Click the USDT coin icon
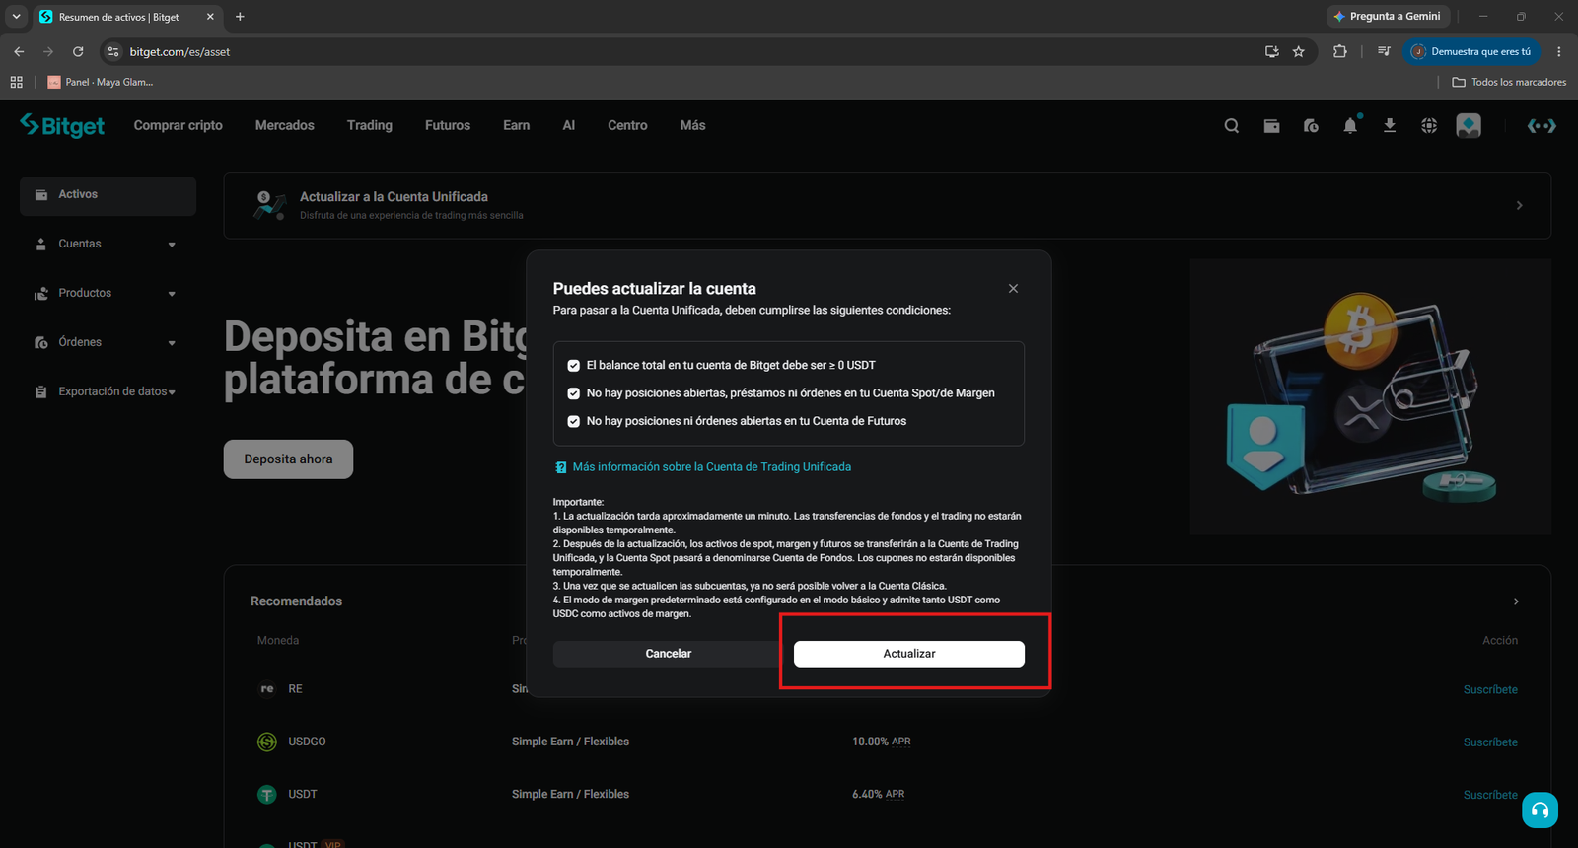Image resolution: width=1578 pixels, height=848 pixels. (x=267, y=794)
